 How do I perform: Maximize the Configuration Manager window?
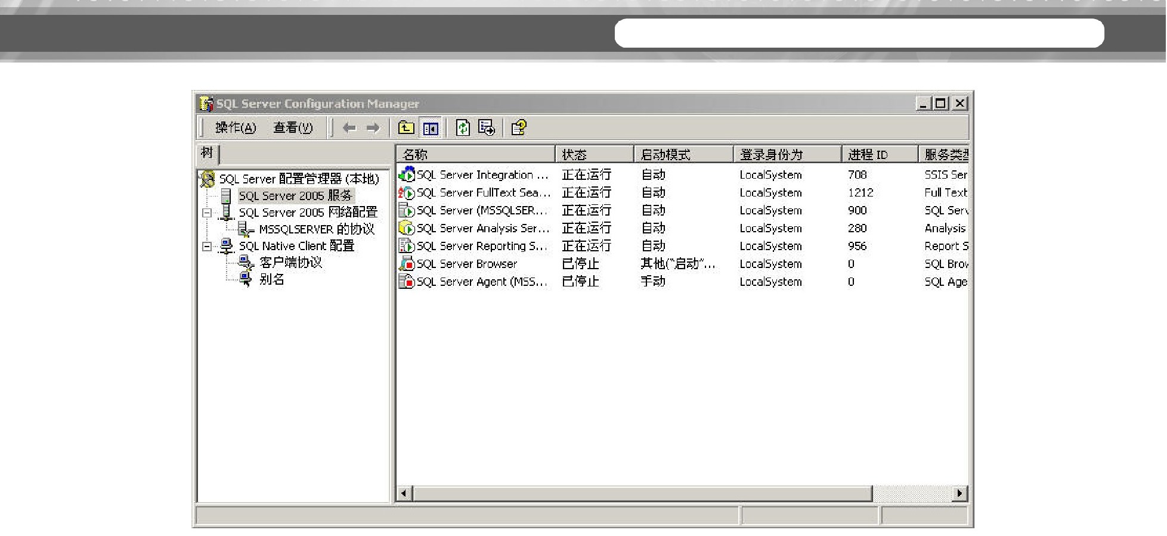(941, 104)
